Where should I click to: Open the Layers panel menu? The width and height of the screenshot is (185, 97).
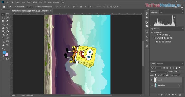[x=183, y=64]
